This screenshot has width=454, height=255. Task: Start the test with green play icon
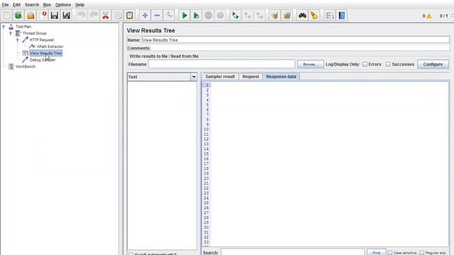(x=184, y=16)
